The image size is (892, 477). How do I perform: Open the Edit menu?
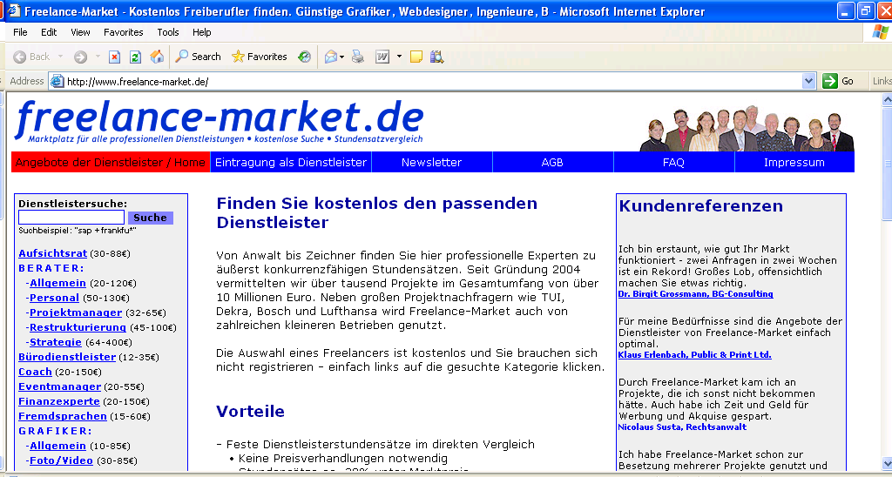click(49, 32)
